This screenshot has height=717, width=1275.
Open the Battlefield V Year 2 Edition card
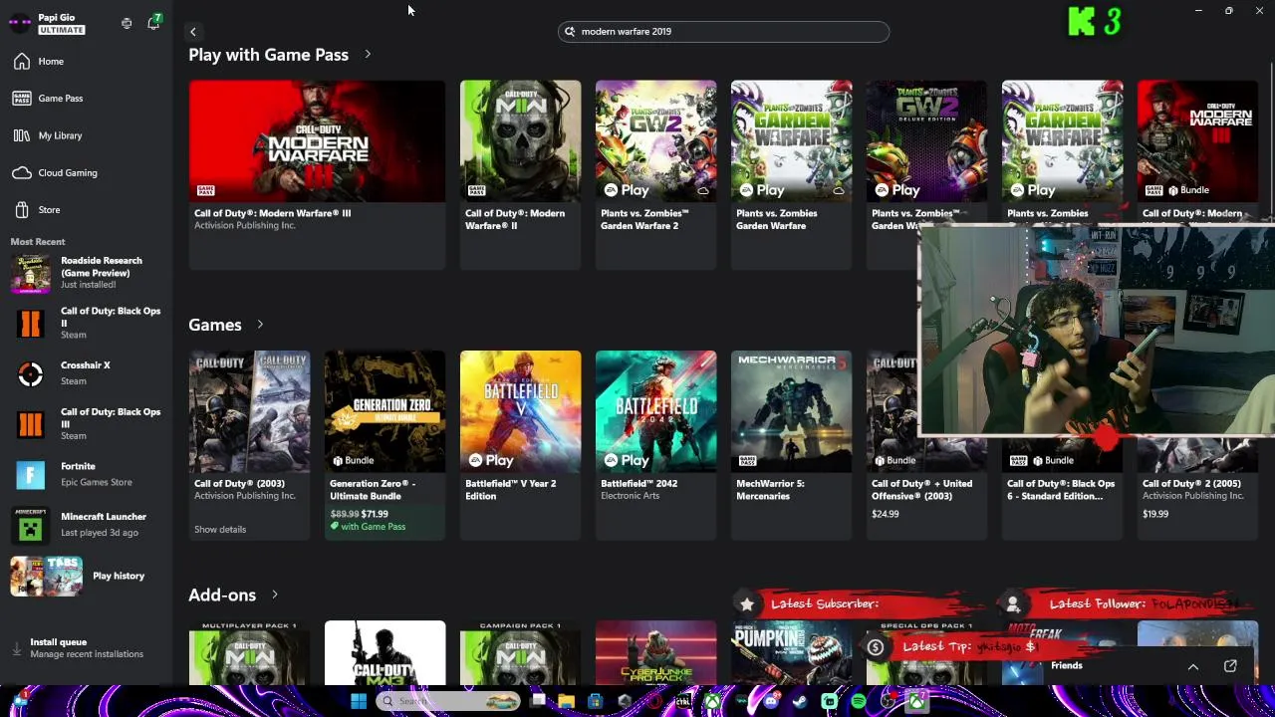[520, 444]
